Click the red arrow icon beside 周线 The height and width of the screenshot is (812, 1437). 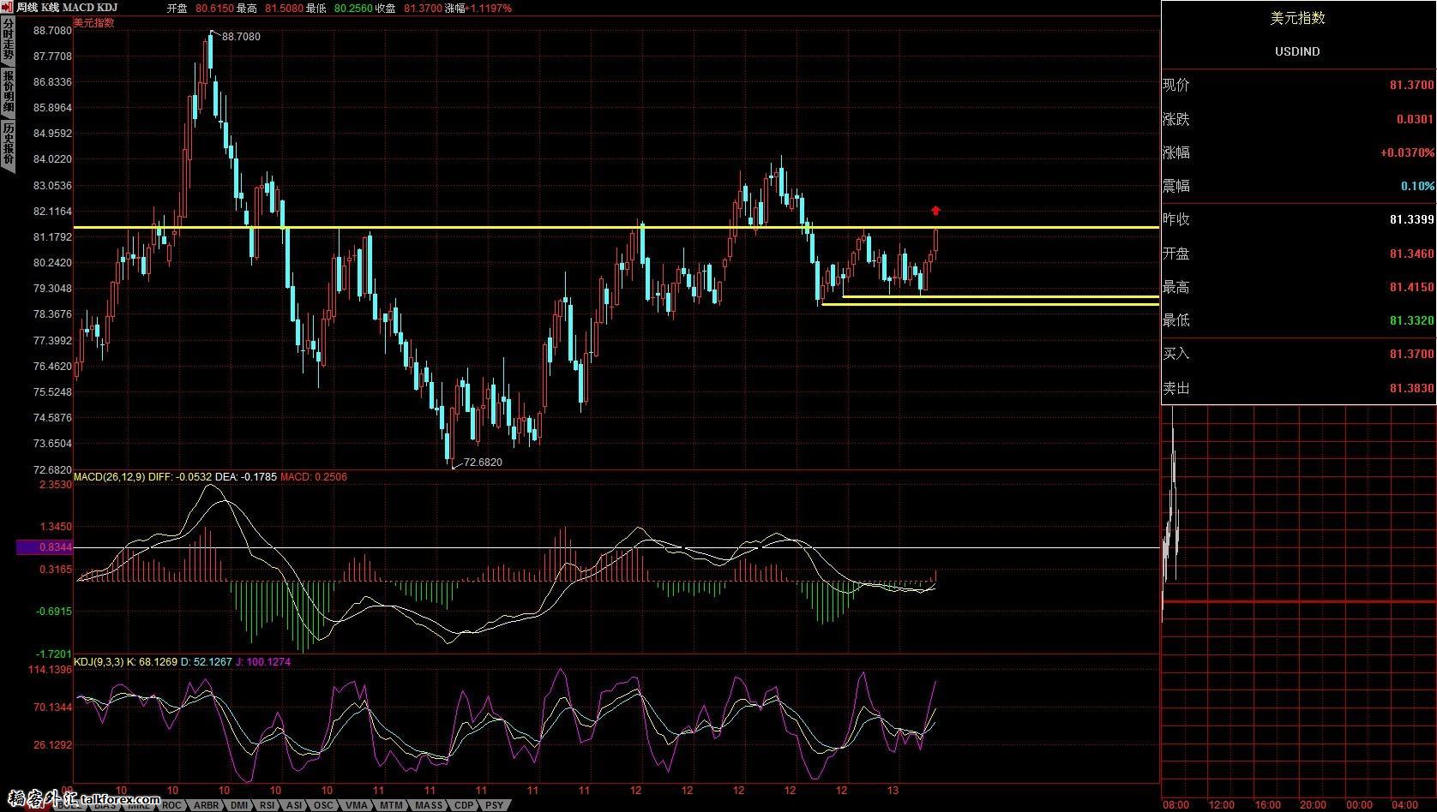pyautogui.click(x=9, y=8)
